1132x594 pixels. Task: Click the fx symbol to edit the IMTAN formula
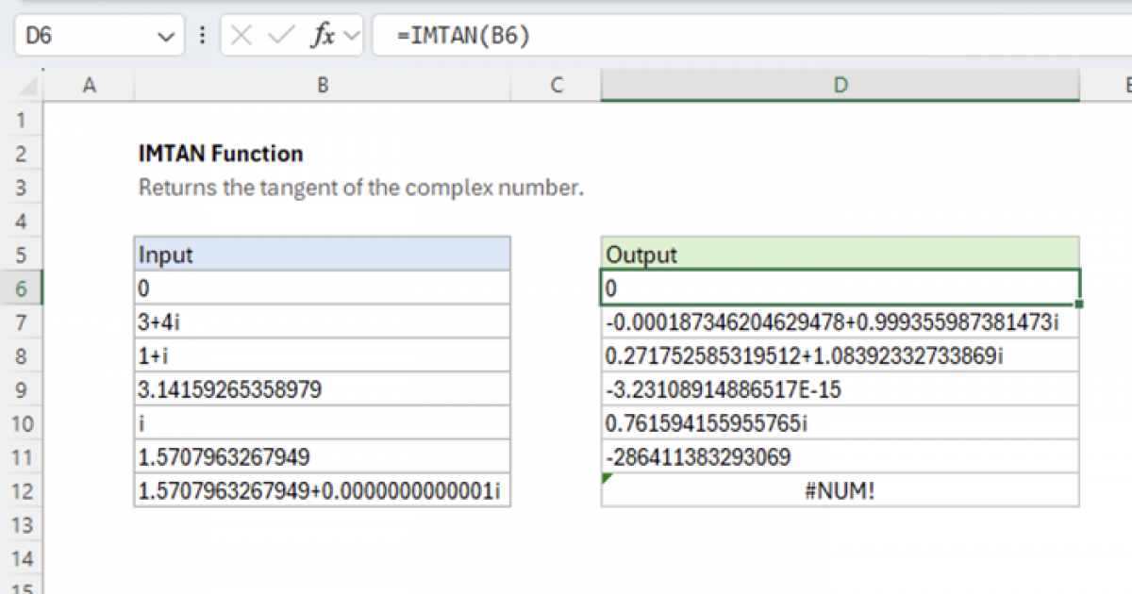coord(321,36)
